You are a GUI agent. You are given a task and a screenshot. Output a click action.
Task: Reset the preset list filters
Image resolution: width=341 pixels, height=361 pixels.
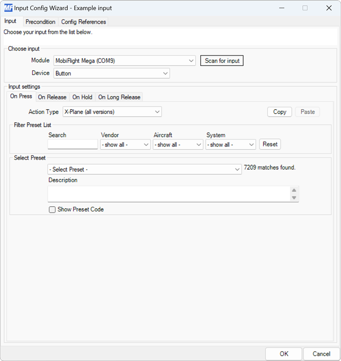[x=269, y=144]
